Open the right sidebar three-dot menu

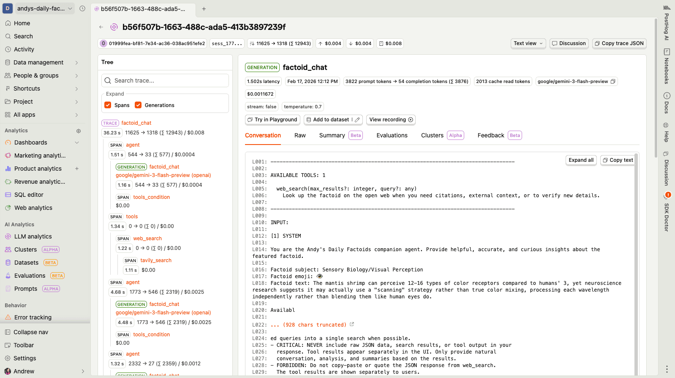click(x=667, y=369)
